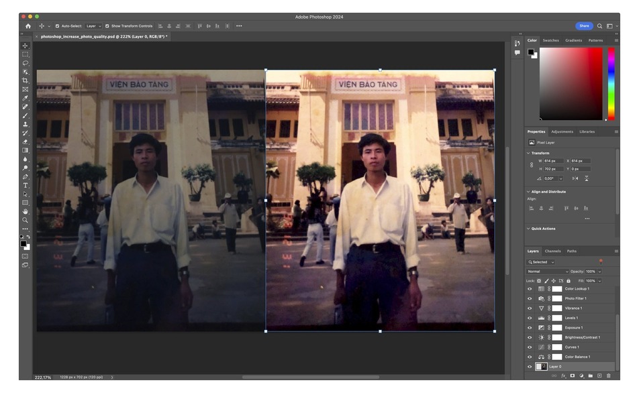Select the Frame tool
This screenshot has height=405, width=639.
point(26,89)
